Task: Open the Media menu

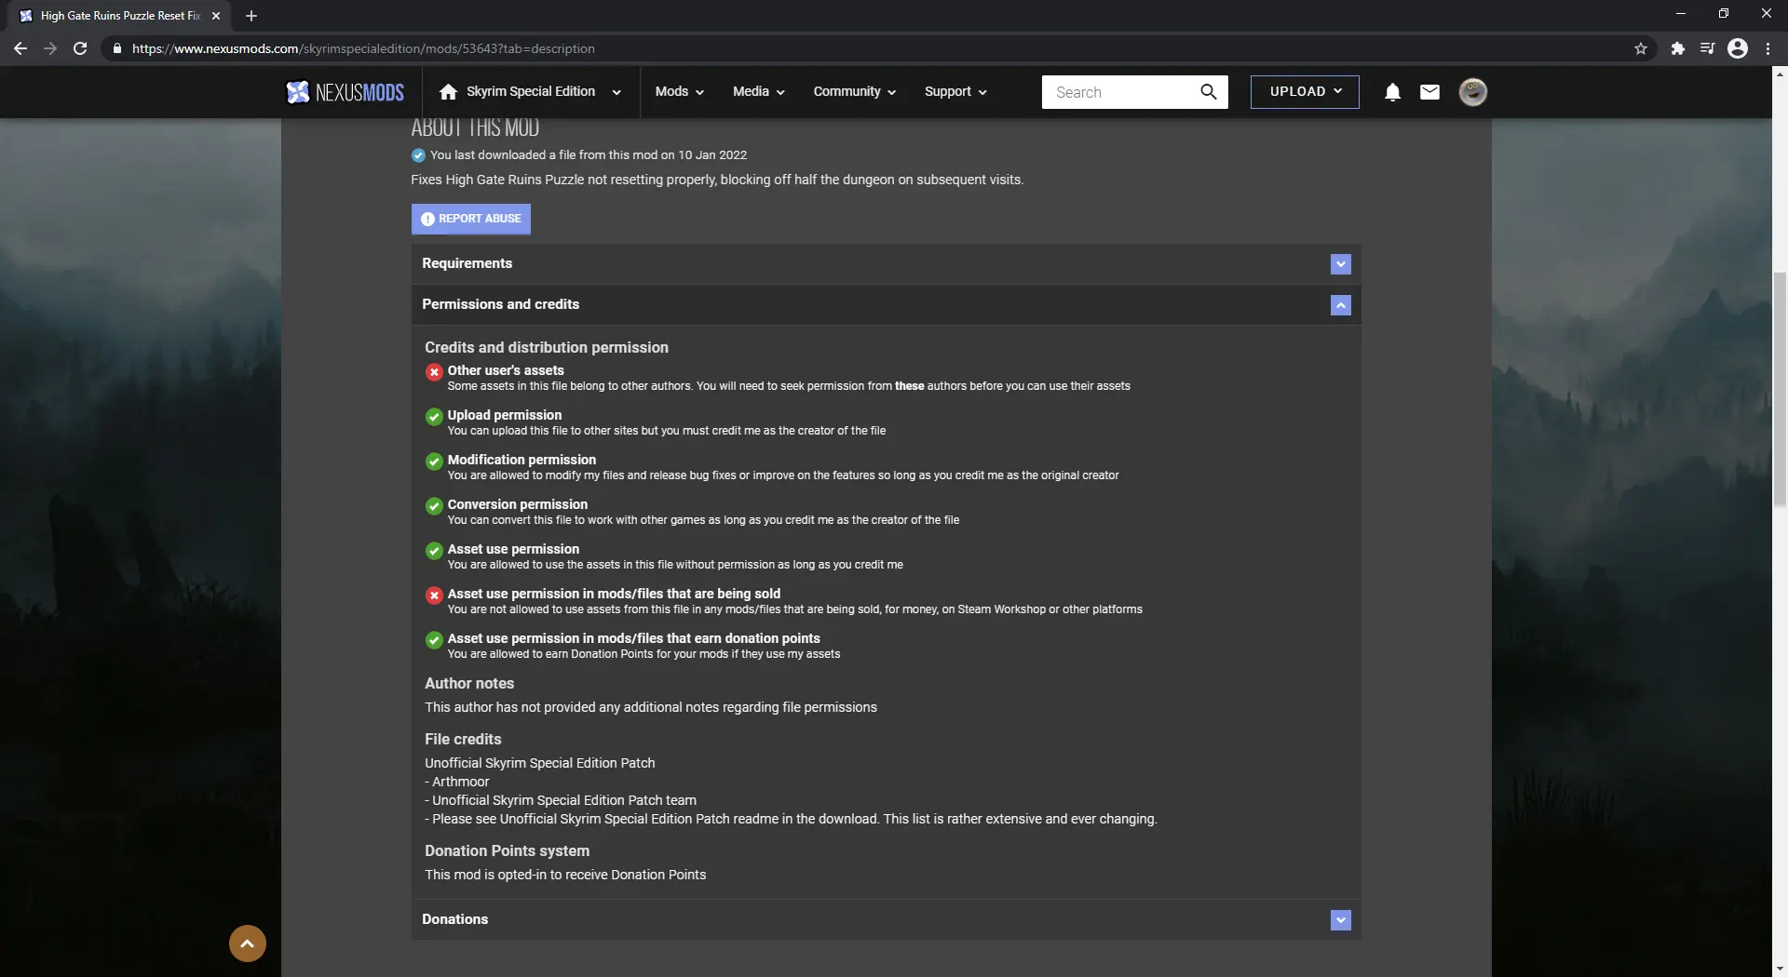Action: point(758,92)
